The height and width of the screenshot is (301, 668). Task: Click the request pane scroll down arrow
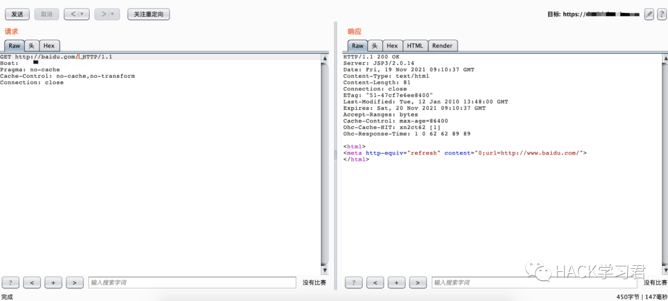[325, 270]
